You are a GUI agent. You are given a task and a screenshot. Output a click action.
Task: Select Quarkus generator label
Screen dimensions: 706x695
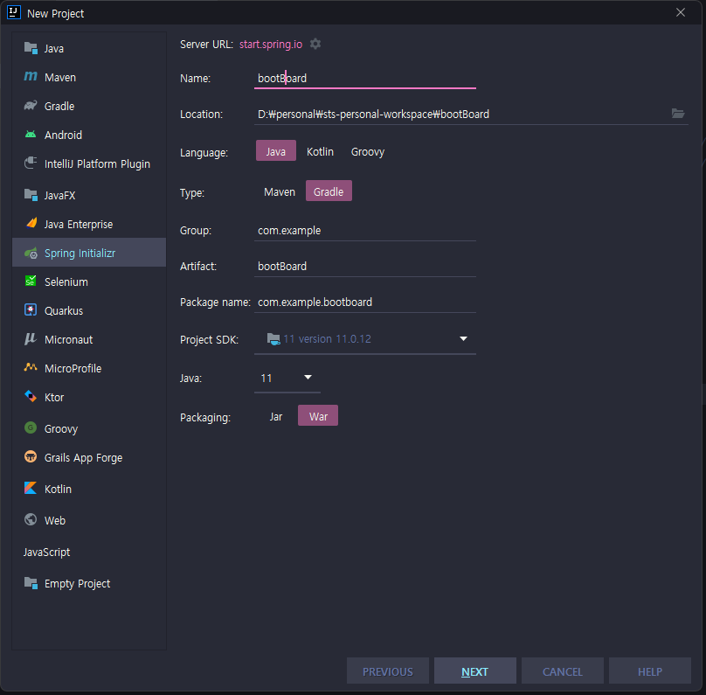coord(64,311)
